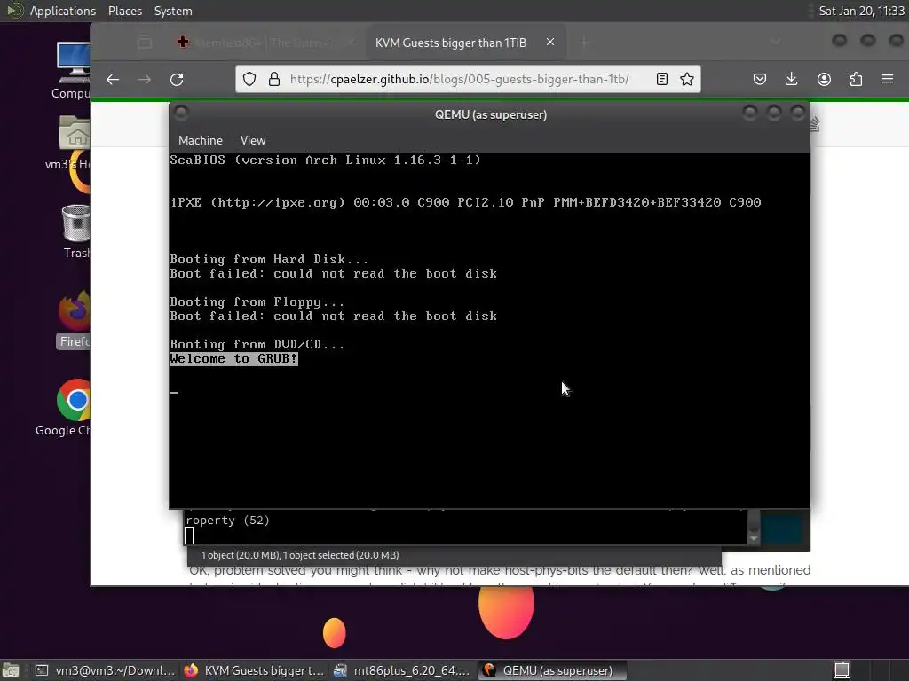909x681 pixels.
Task: Open the View menu in QEMU
Action: click(x=253, y=140)
